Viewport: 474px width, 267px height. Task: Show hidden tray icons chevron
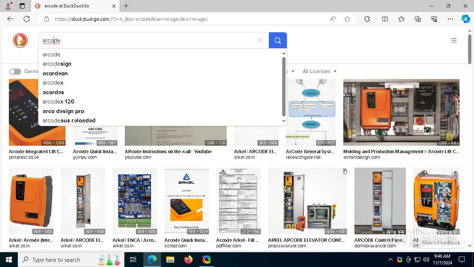click(390, 260)
